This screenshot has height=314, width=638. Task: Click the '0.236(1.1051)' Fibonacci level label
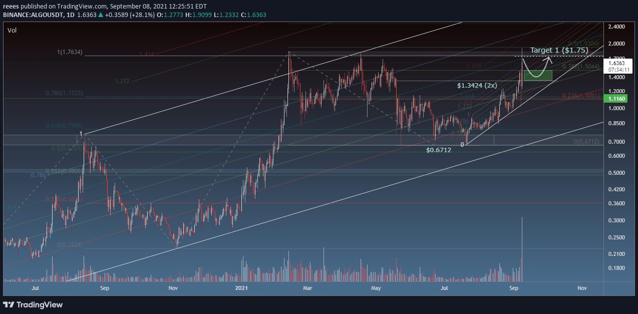pos(580,96)
